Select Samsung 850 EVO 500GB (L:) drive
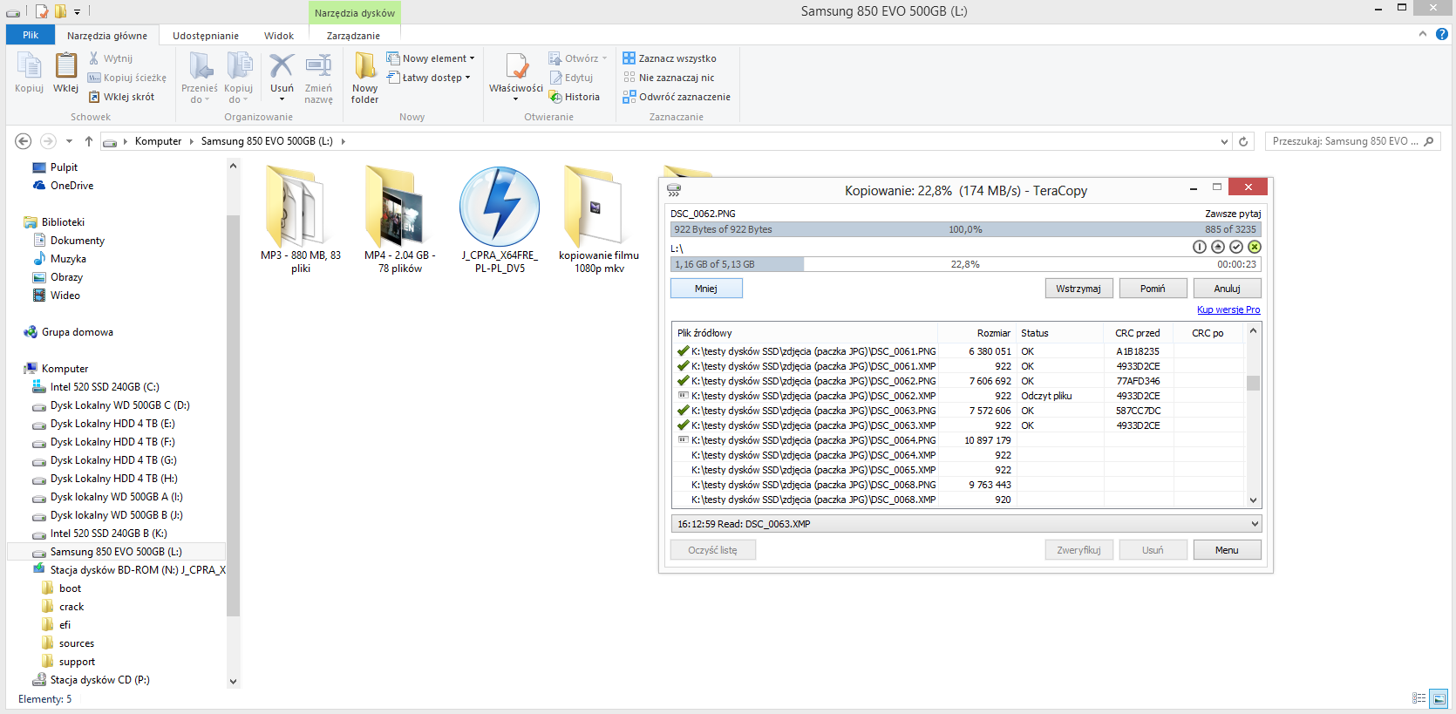The width and height of the screenshot is (1456, 714). 116,552
